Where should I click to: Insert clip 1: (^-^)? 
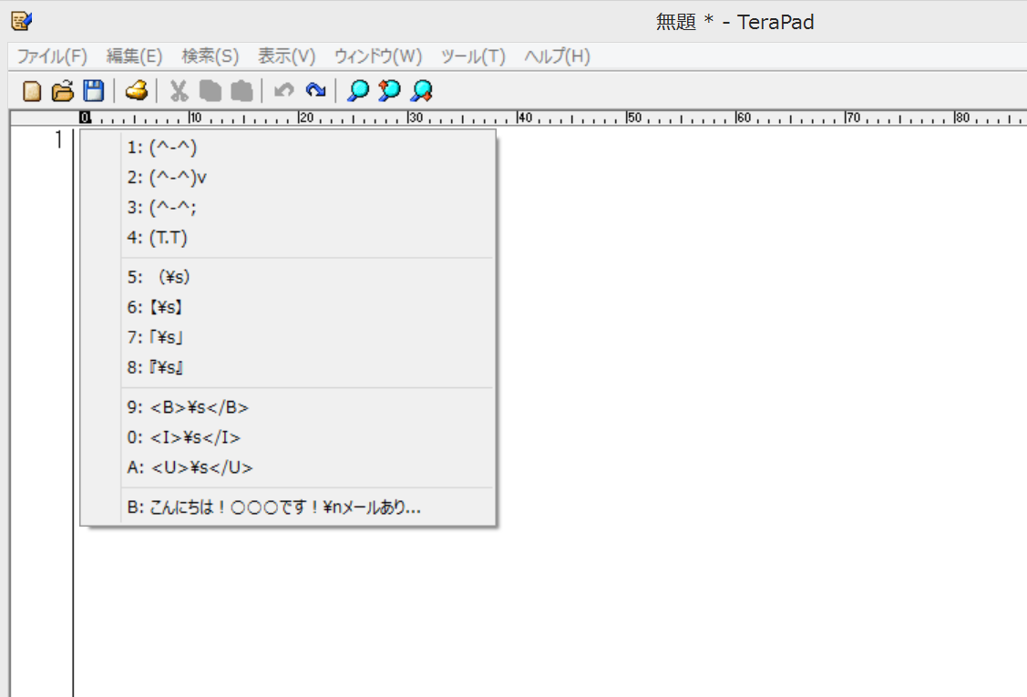(288, 148)
